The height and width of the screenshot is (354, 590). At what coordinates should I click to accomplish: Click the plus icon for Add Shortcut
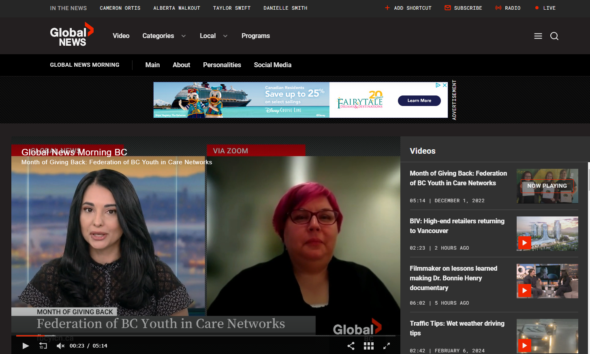click(x=387, y=8)
